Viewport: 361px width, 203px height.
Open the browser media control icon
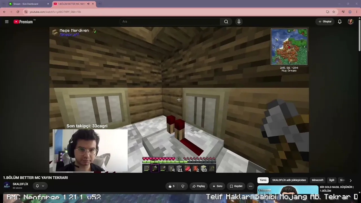coord(343,12)
